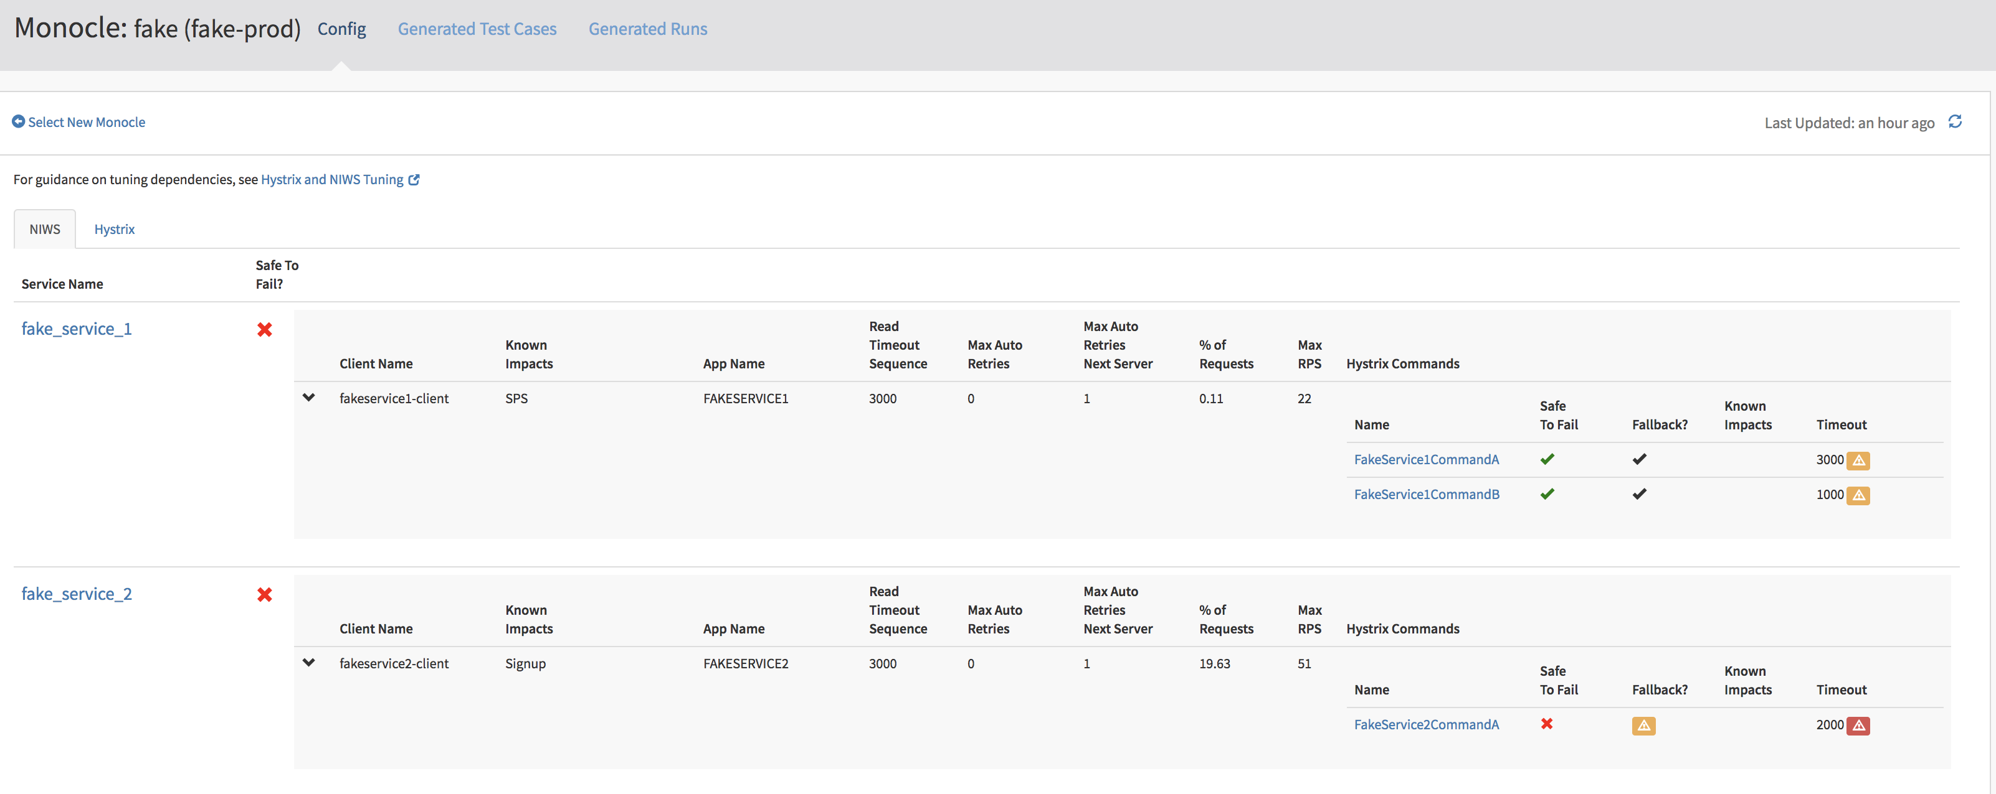Click Select New Monocle link
The image size is (1996, 794).
[87, 122]
